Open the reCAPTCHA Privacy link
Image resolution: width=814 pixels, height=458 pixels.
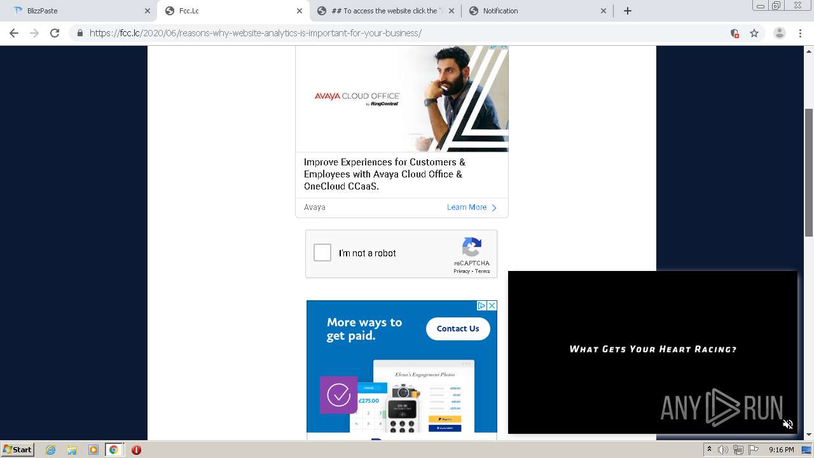pos(461,271)
